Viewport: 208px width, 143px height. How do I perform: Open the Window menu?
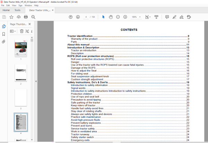click(28, 6)
